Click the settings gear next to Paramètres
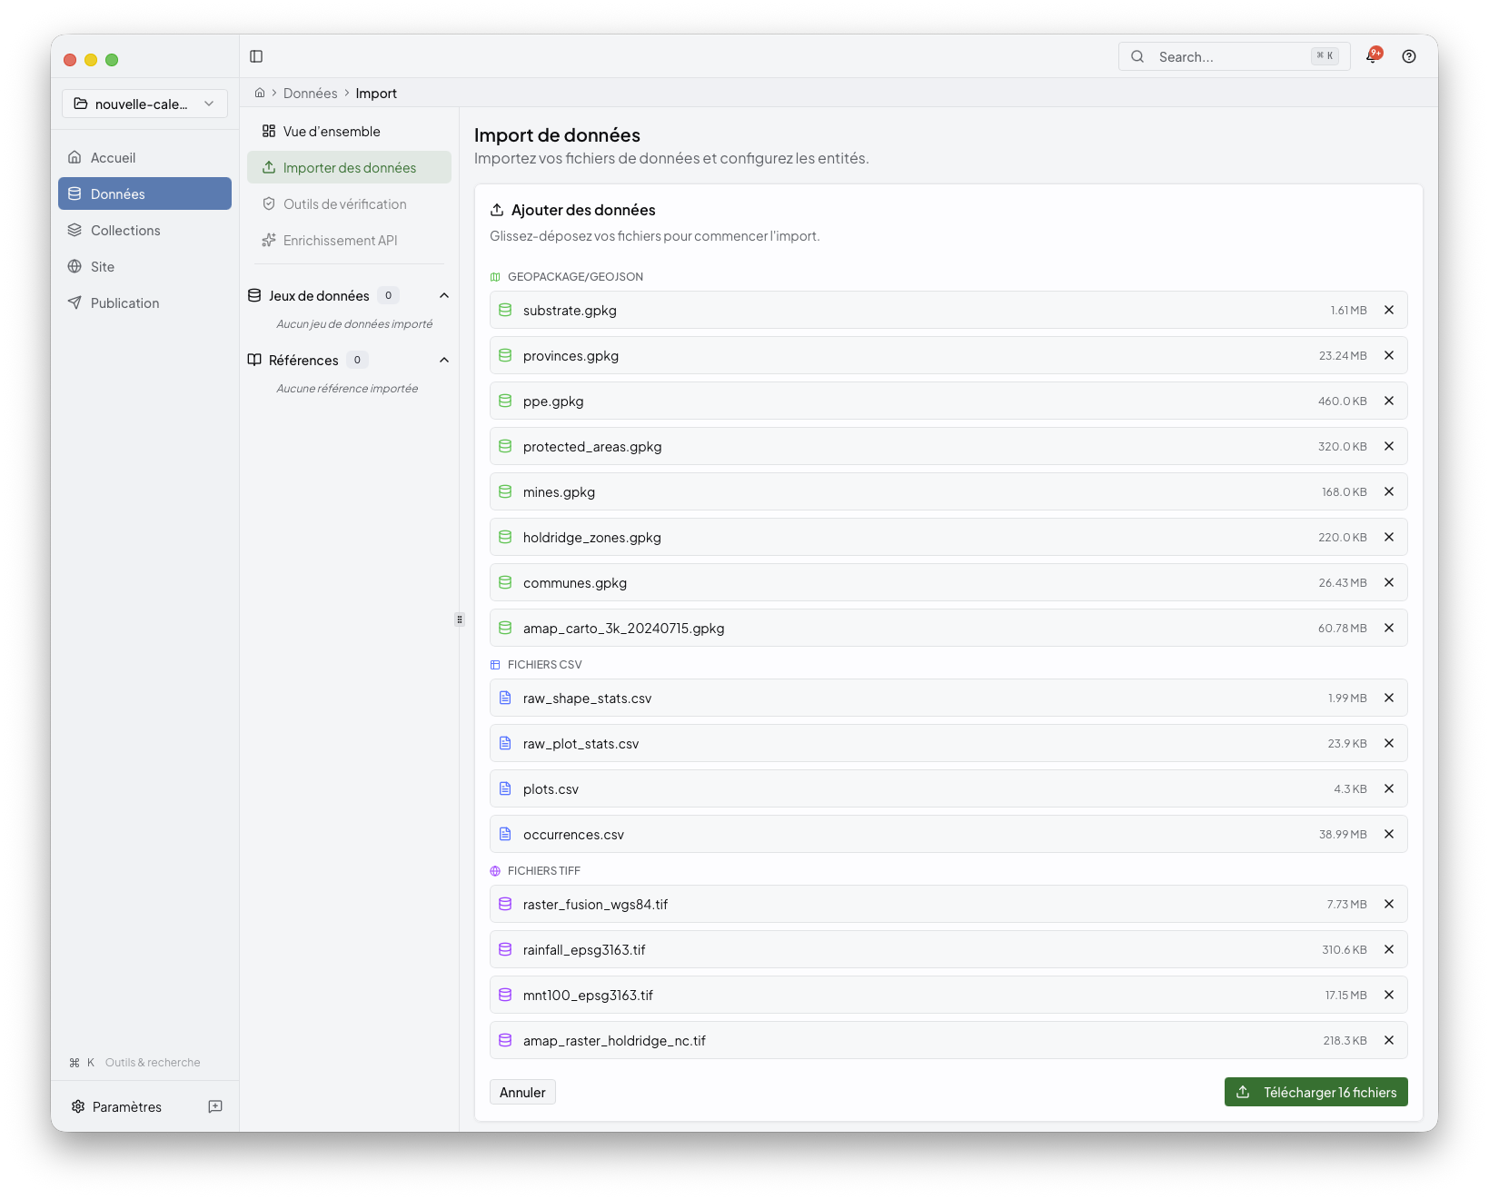The width and height of the screenshot is (1489, 1199). 77,1106
